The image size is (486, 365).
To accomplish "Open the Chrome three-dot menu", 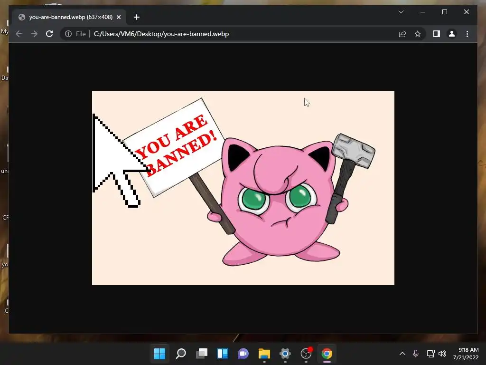I will (x=467, y=34).
